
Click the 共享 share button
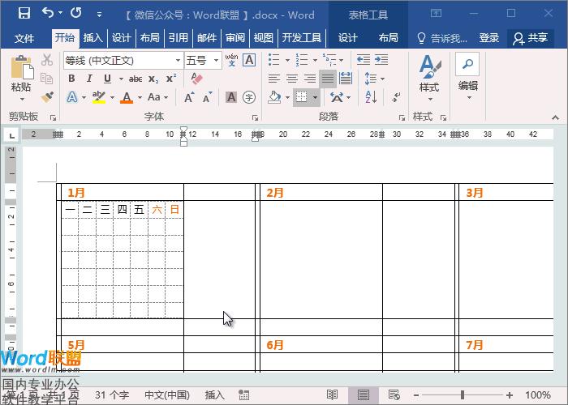[x=531, y=38]
